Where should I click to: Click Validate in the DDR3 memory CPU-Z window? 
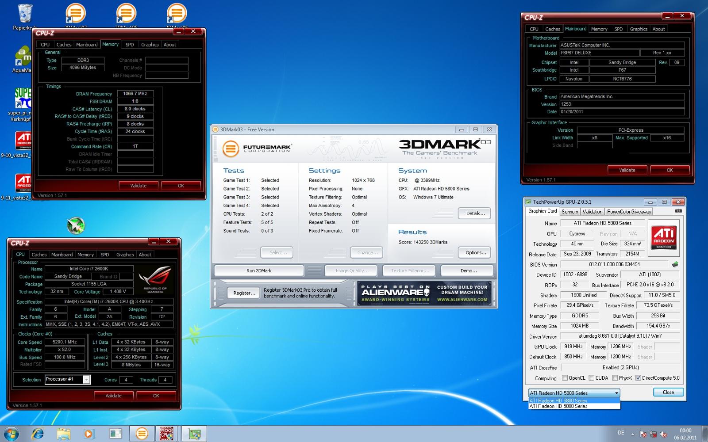[138, 186]
